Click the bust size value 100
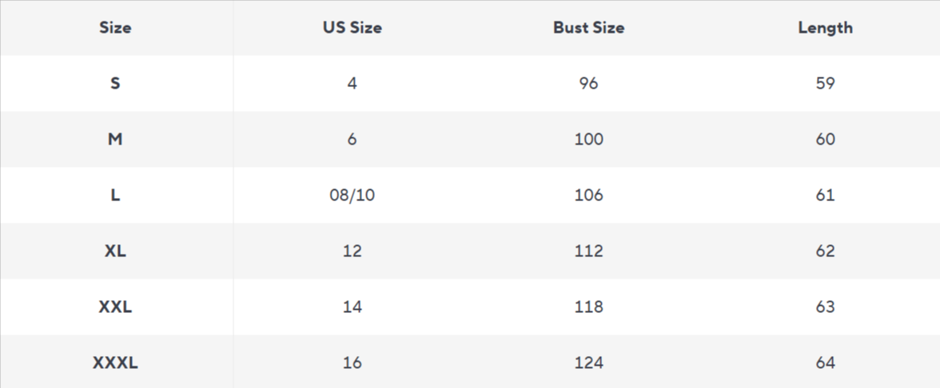The height and width of the screenshot is (388, 940). point(588,139)
